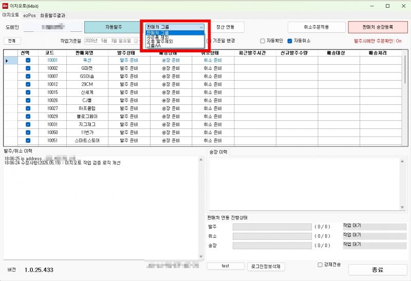Select 판매처 그룹 in the dropdown list

(x=175, y=33)
